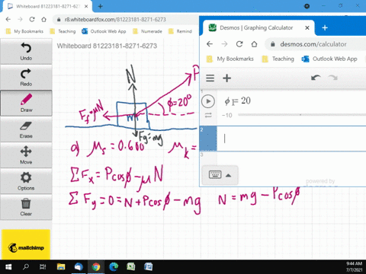366x274 pixels.
Task: Open Microsoft Edge from the taskbar
Action: 114,267
